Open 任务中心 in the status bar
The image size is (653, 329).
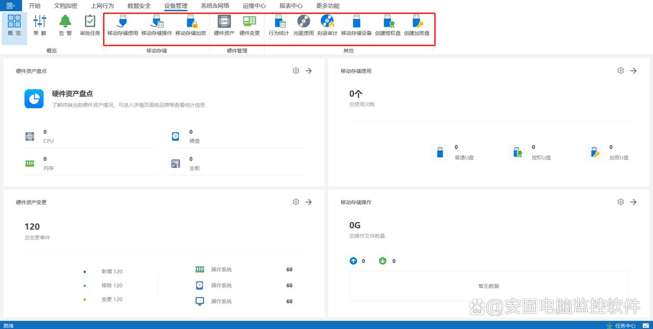coord(625,325)
